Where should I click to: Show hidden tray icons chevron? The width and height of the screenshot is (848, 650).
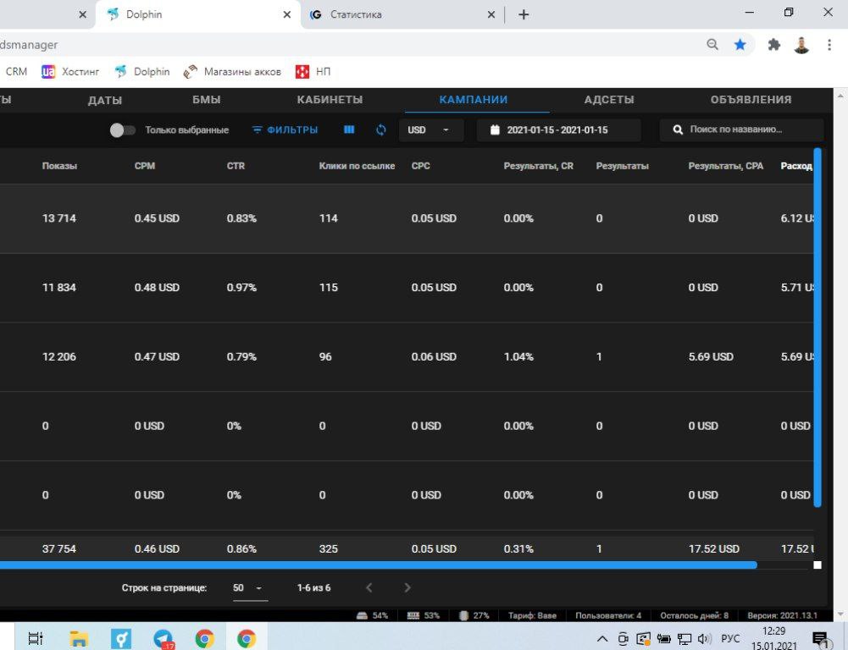click(x=602, y=639)
